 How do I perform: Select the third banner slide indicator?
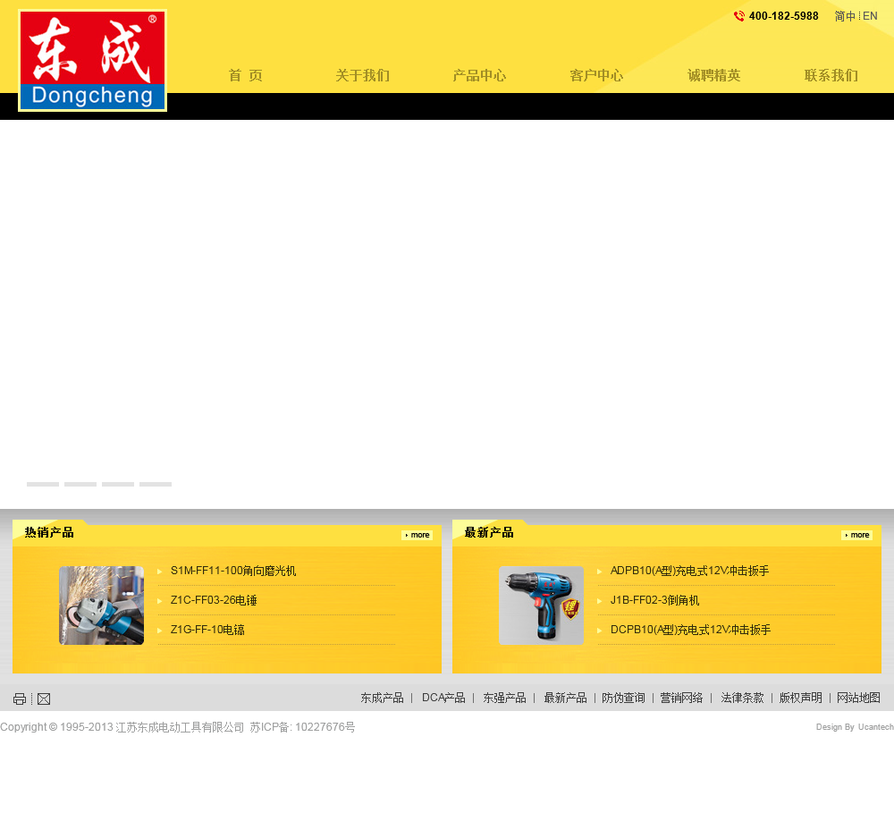[x=118, y=485]
